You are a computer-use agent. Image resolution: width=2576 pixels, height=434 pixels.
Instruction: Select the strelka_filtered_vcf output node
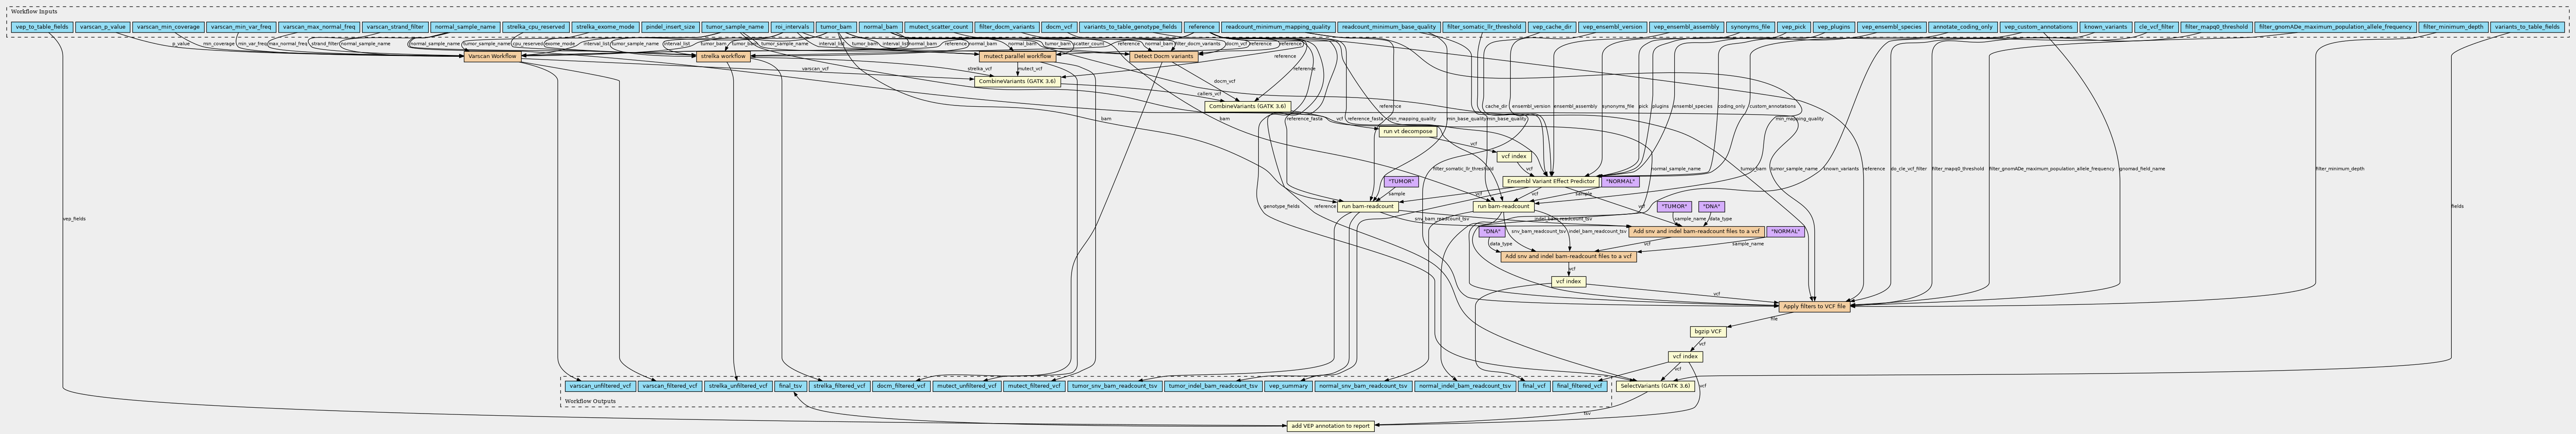tap(839, 386)
